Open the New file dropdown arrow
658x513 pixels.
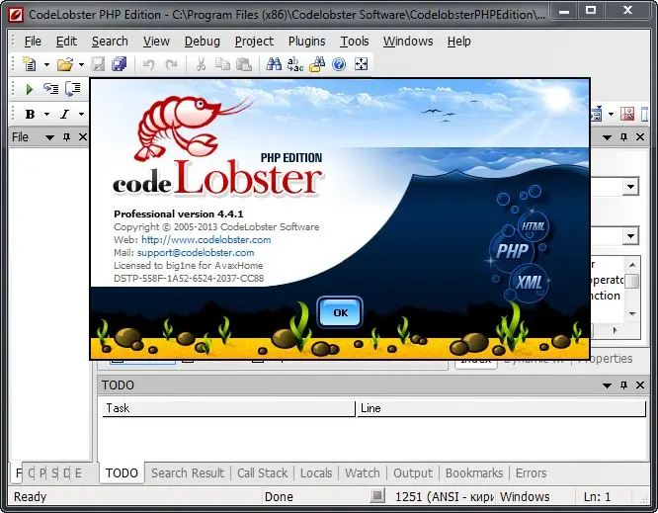click(46, 64)
